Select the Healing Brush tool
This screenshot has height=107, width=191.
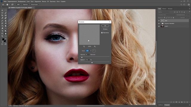click(6, 18)
